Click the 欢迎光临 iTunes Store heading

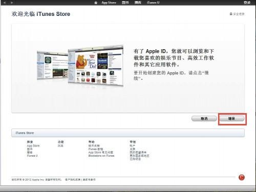click(41, 14)
